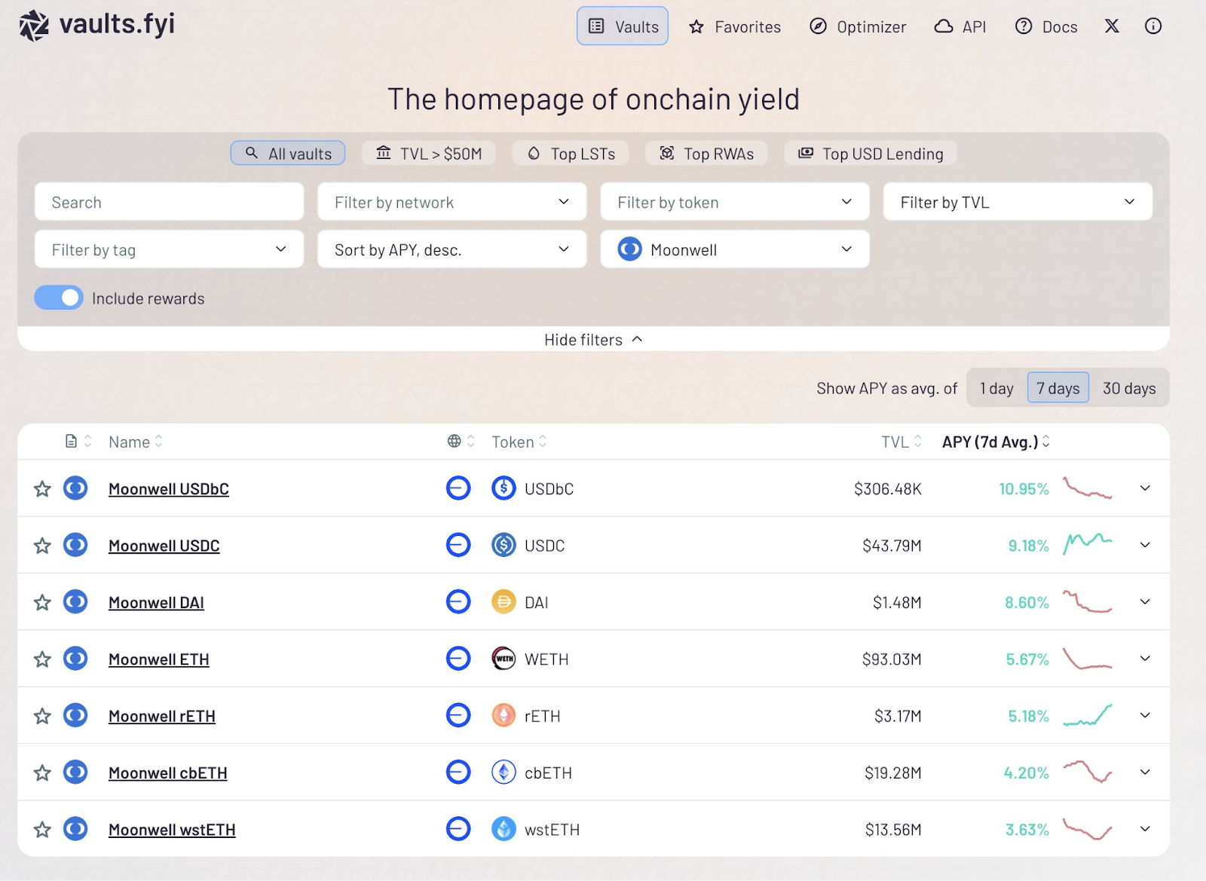Expand the Moonwell USDbC row chevron
This screenshot has height=881, width=1206.
(1145, 488)
